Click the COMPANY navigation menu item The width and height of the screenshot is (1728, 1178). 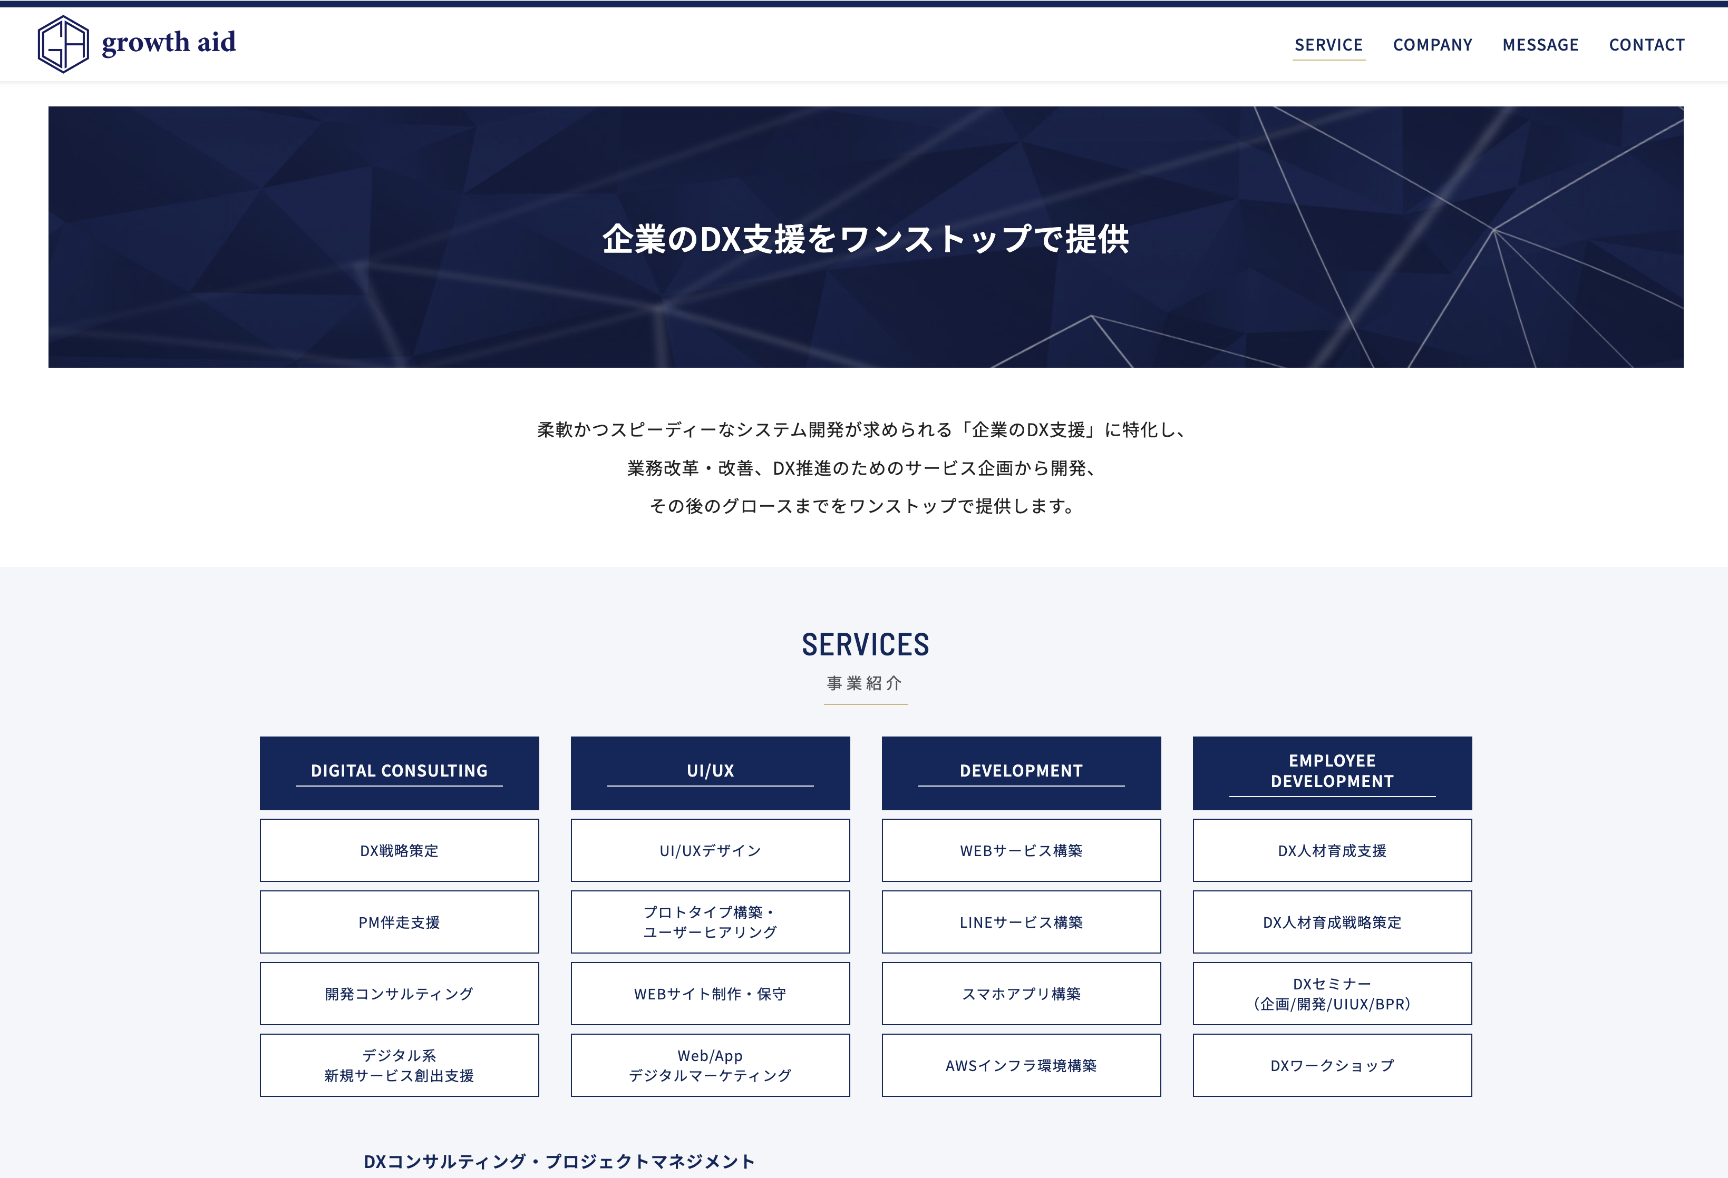click(x=1433, y=43)
